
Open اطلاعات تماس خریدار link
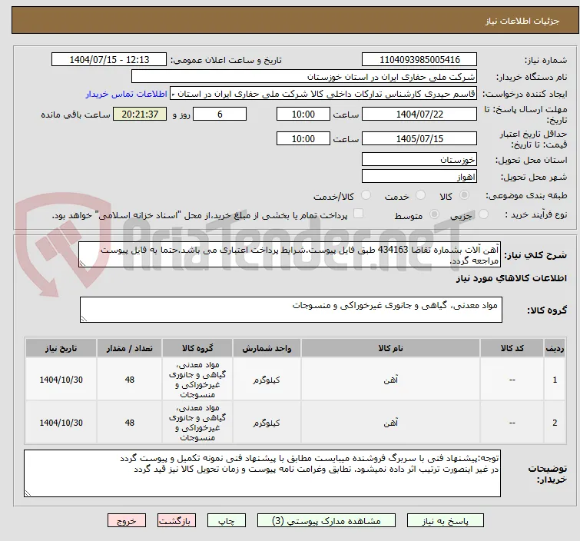tap(127, 94)
